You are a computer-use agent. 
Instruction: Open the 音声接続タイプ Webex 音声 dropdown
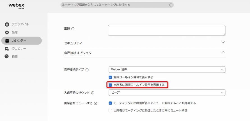click(x=167, y=70)
